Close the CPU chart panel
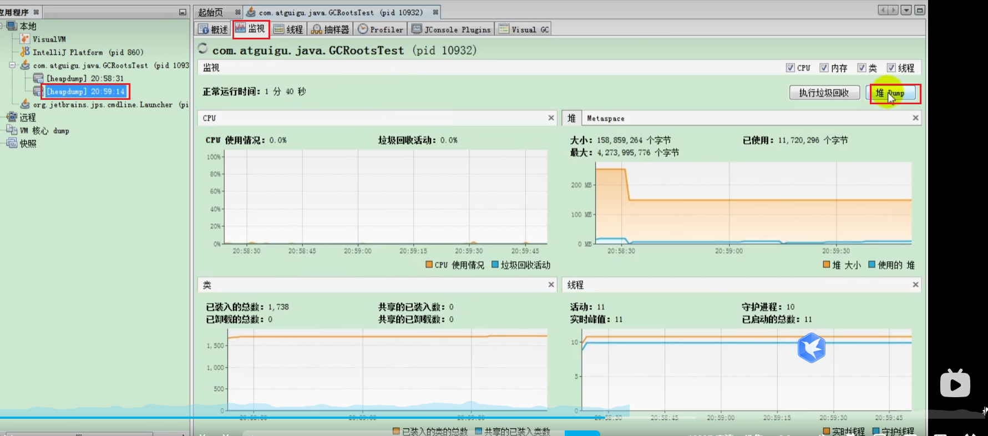This screenshot has height=436, width=988. pyautogui.click(x=551, y=118)
